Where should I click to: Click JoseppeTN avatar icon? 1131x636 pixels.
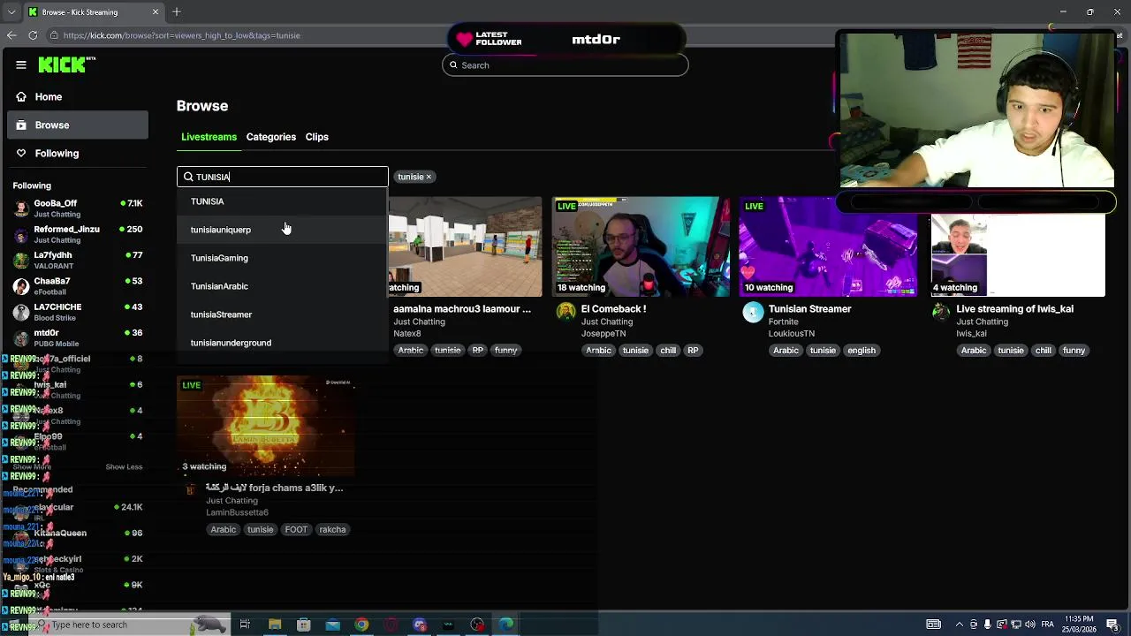click(x=565, y=312)
